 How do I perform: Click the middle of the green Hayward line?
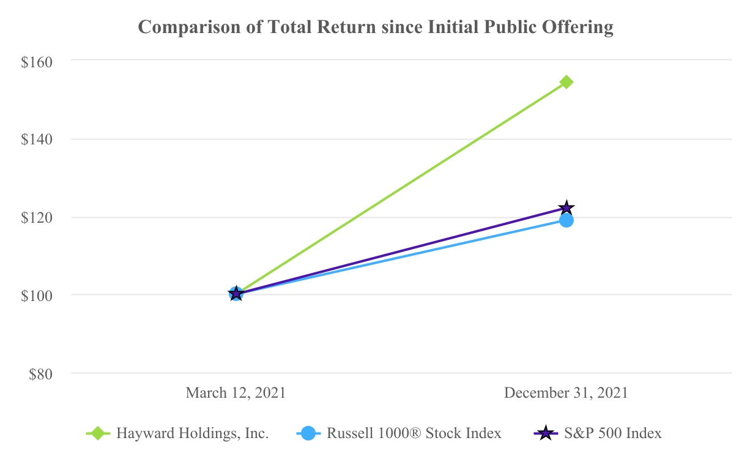tap(401, 188)
